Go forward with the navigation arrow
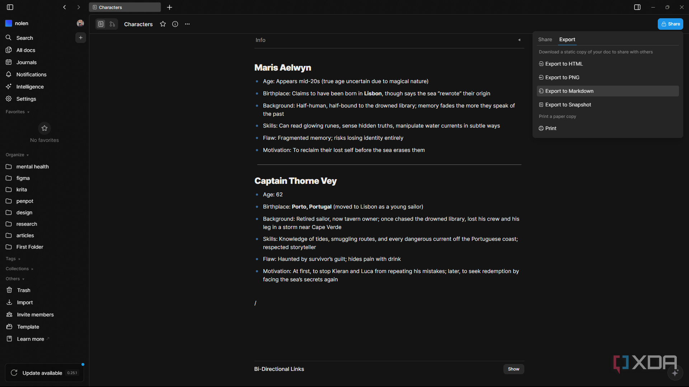 (79, 7)
